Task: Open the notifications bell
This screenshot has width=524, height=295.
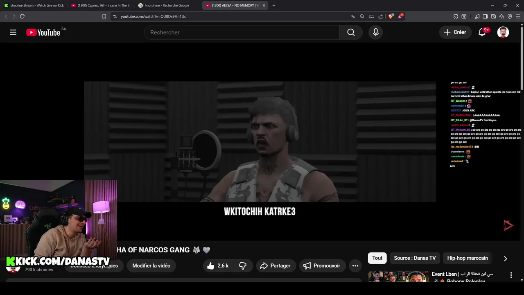Action: click(x=482, y=32)
